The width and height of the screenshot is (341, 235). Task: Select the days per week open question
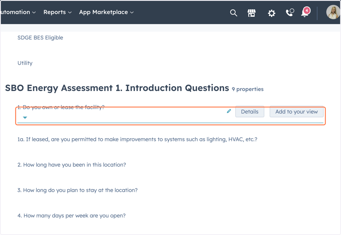(x=72, y=216)
